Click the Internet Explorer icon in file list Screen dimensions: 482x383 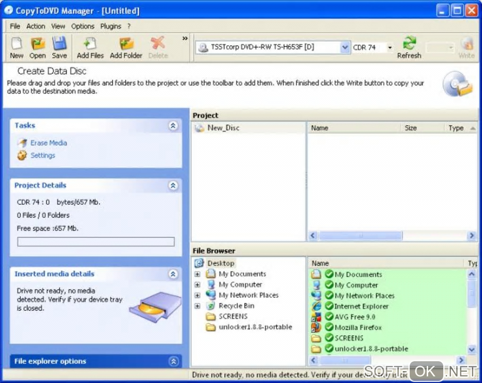click(316, 306)
